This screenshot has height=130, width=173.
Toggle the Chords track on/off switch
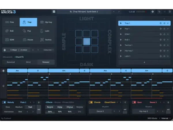coord(91,102)
